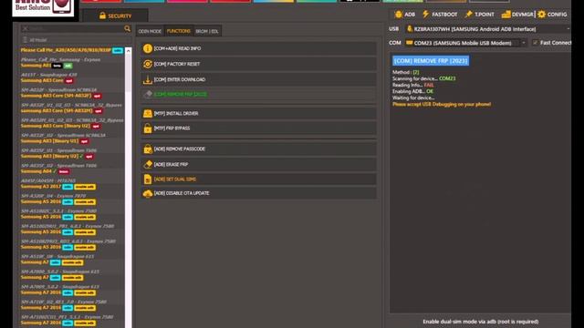This screenshot has height=328, width=584.
Task: Switch to the BROM | EDL tab
Action: 207,31
